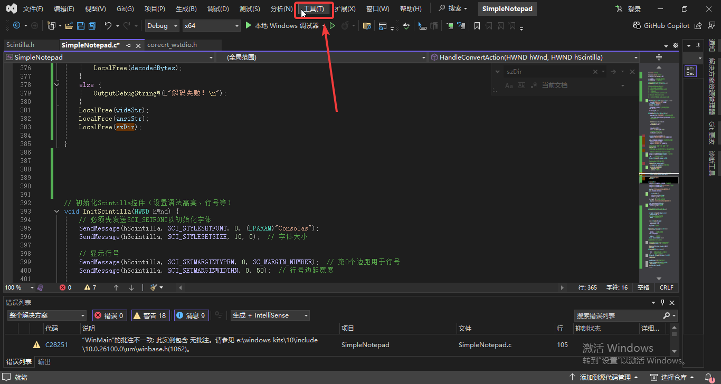Toggle the 错误 0 errors filter button
Viewport: 721px width, 384px height.
pyautogui.click(x=109, y=315)
